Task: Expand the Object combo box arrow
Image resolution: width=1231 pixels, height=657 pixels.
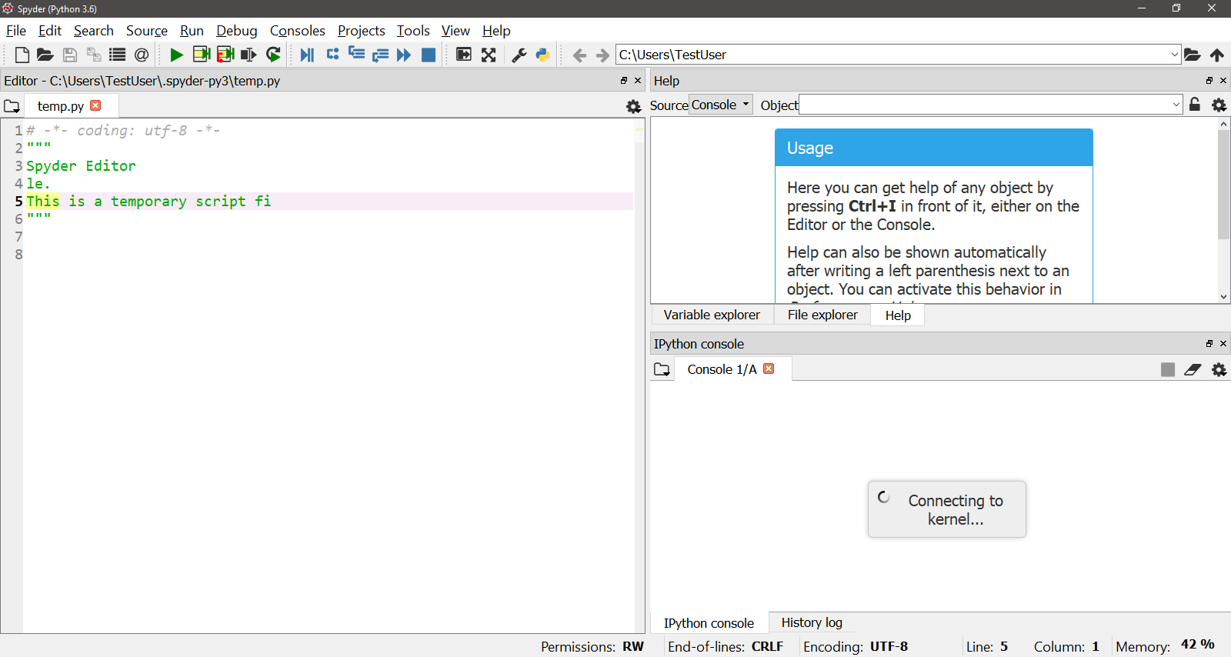Action: click(1176, 105)
